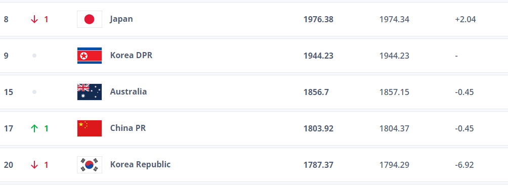
Task: Select Korea Republic's -6.92 points change
Action: (x=464, y=165)
